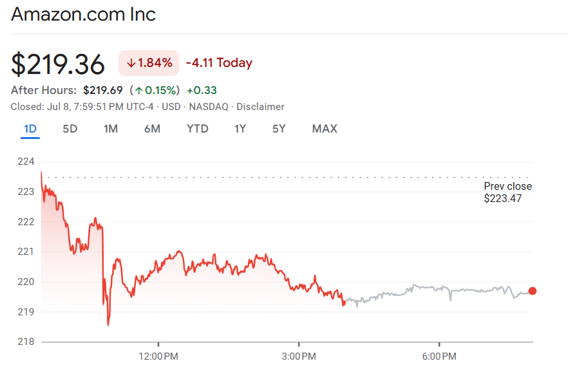Open the 1M chart range
The image size is (568, 370).
point(111,129)
